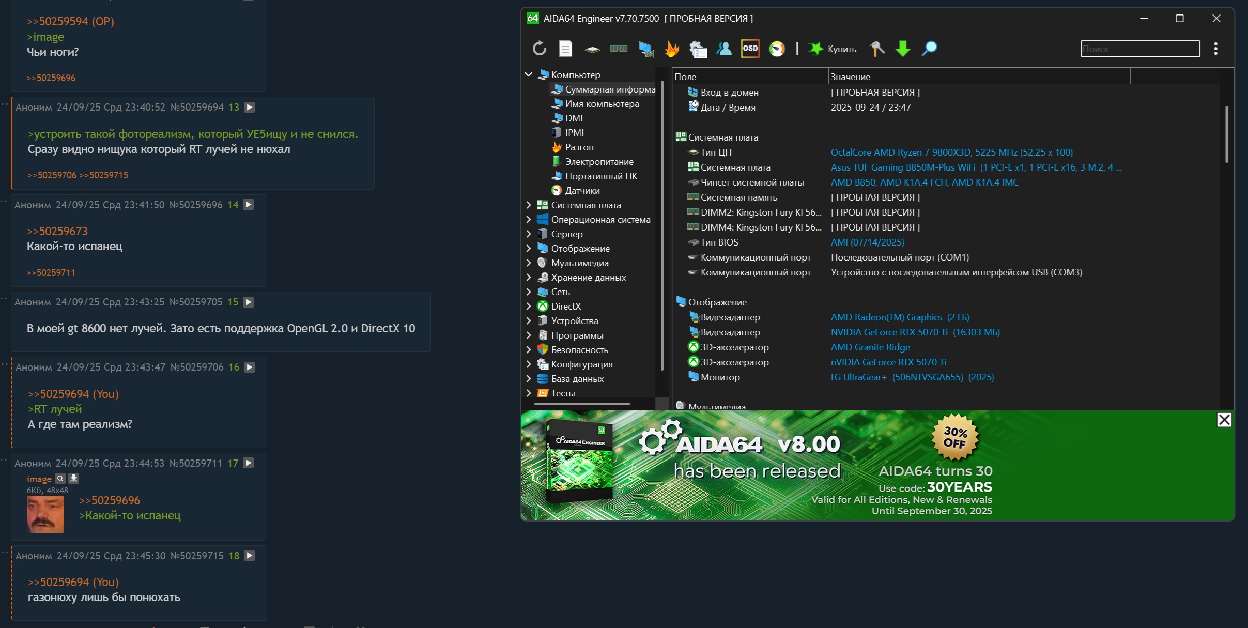
Task: Click the green download update arrow
Action: click(903, 49)
